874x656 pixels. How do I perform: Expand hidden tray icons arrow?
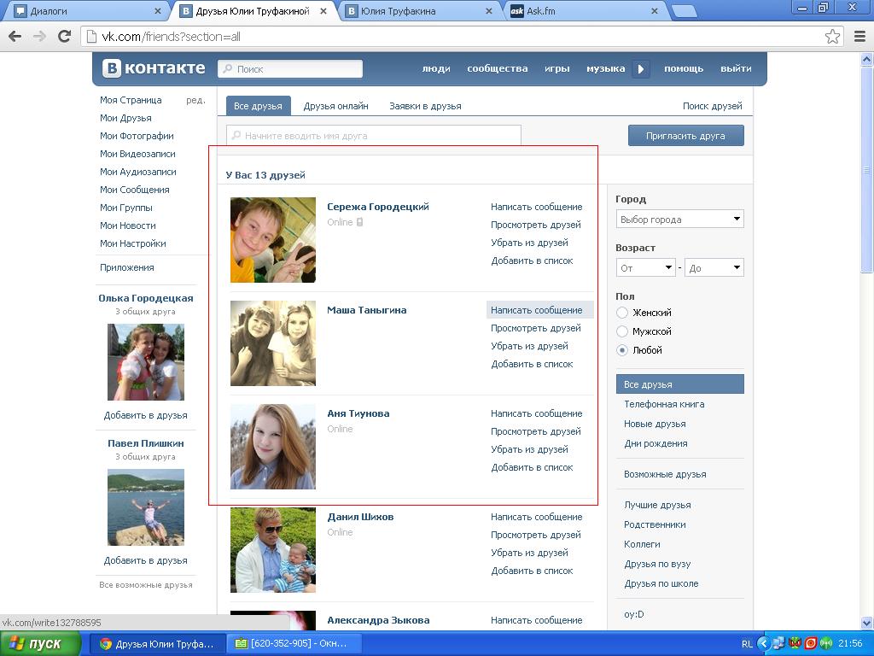pyautogui.click(x=763, y=644)
